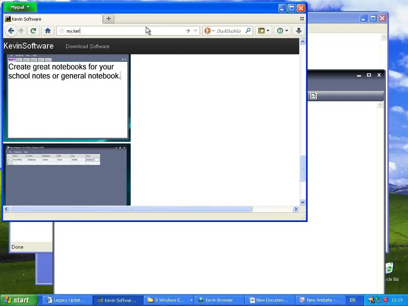The height and width of the screenshot is (306, 408).
Task: Click the horizontal scroll right arrow
Action: [x=296, y=209]
